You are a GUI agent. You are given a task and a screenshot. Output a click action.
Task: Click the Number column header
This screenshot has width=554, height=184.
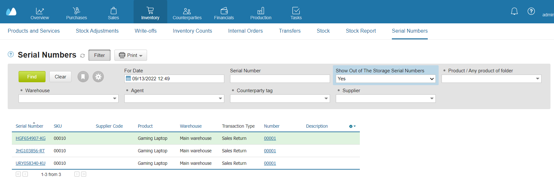(272, 126)
